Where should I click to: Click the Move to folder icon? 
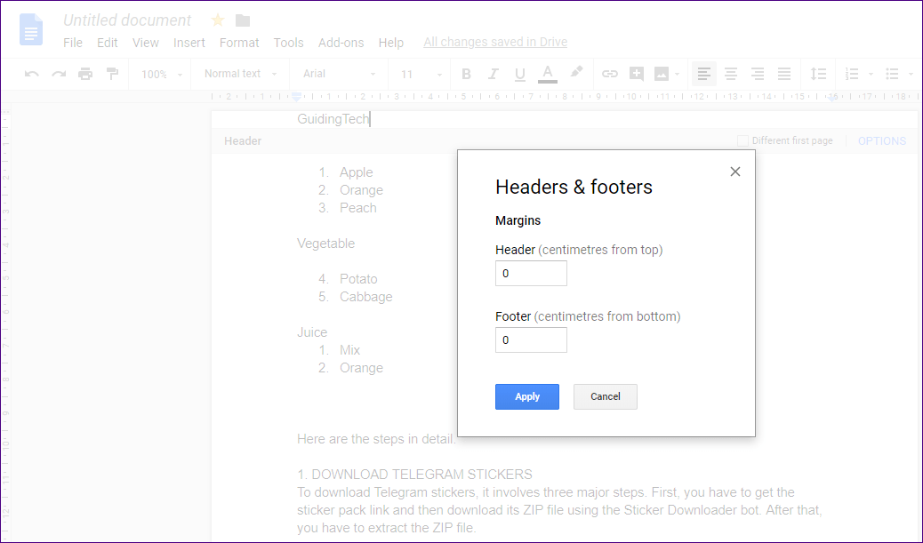tap(243, 20)
